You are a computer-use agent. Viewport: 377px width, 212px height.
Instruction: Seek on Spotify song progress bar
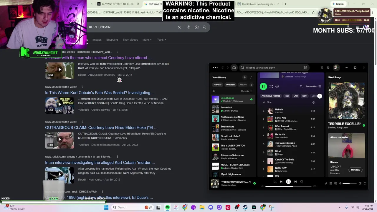click(x=288, y=186)
